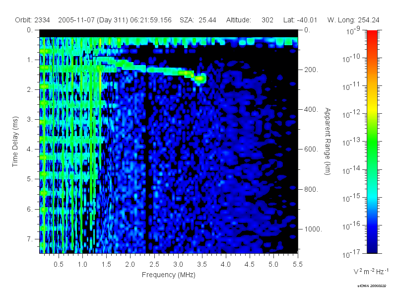Click the '3.' time delay tick label
This screenshot has width=397, height=298.
click(x=30, y=119)
